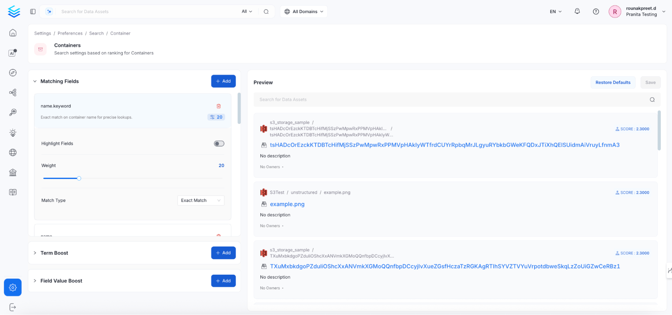Go to Preferences breadcrumb
672x315 pixels.
(x=70, y=33)
